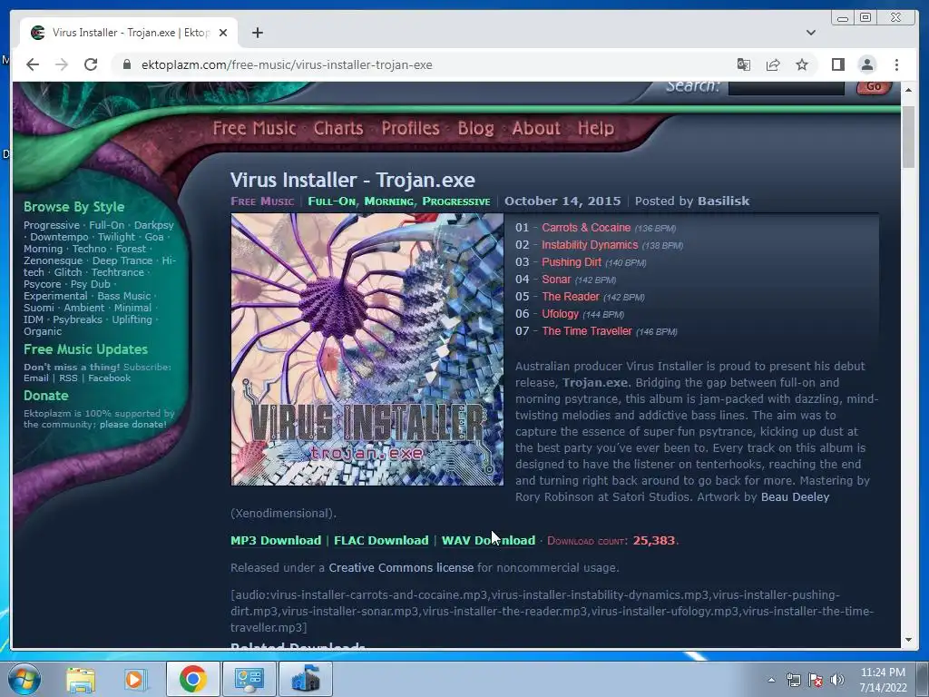Open the Facebook subscribe link
This screenshot has width=929, height=697.
(x=110, y=378)
